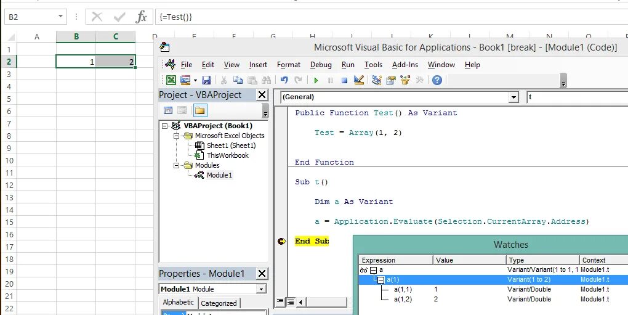
Task: Click the Insert UserForm toolbar icon
Action: click(185, 80)
